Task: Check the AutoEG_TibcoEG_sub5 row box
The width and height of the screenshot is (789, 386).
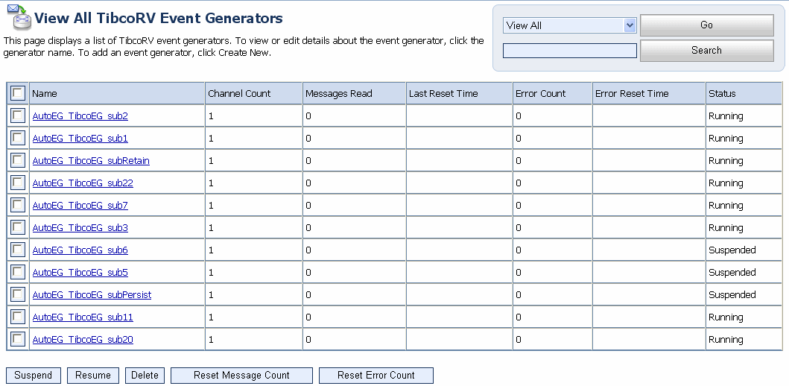Action: point(18,272)
